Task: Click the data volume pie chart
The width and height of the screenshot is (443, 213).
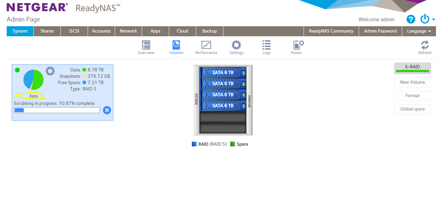Action: point(33,80)
